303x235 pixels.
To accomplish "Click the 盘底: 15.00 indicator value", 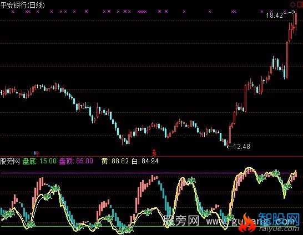I will point(39,161).
